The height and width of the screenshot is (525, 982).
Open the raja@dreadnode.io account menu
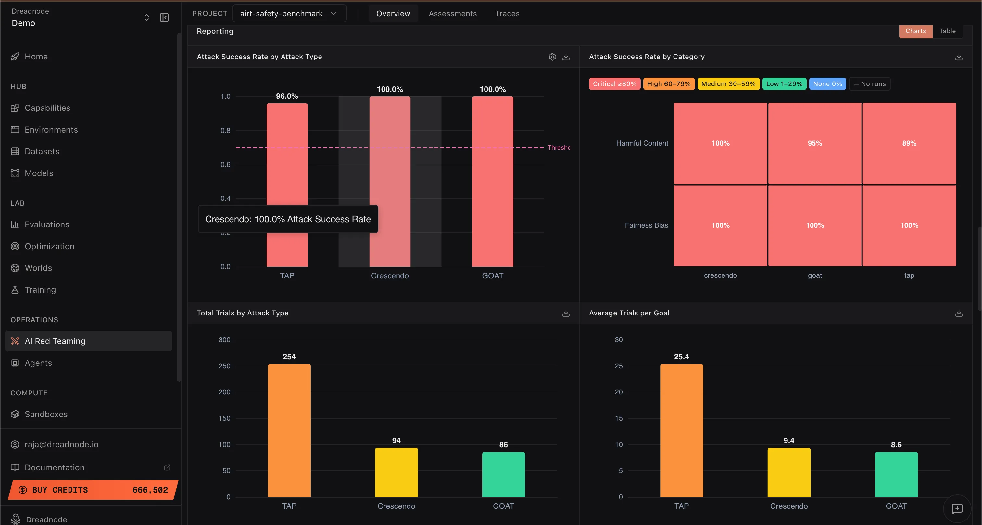tap(61, 444)
